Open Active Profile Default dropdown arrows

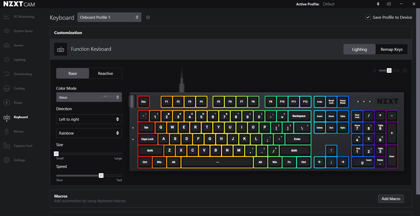click(x=378, y=4)
